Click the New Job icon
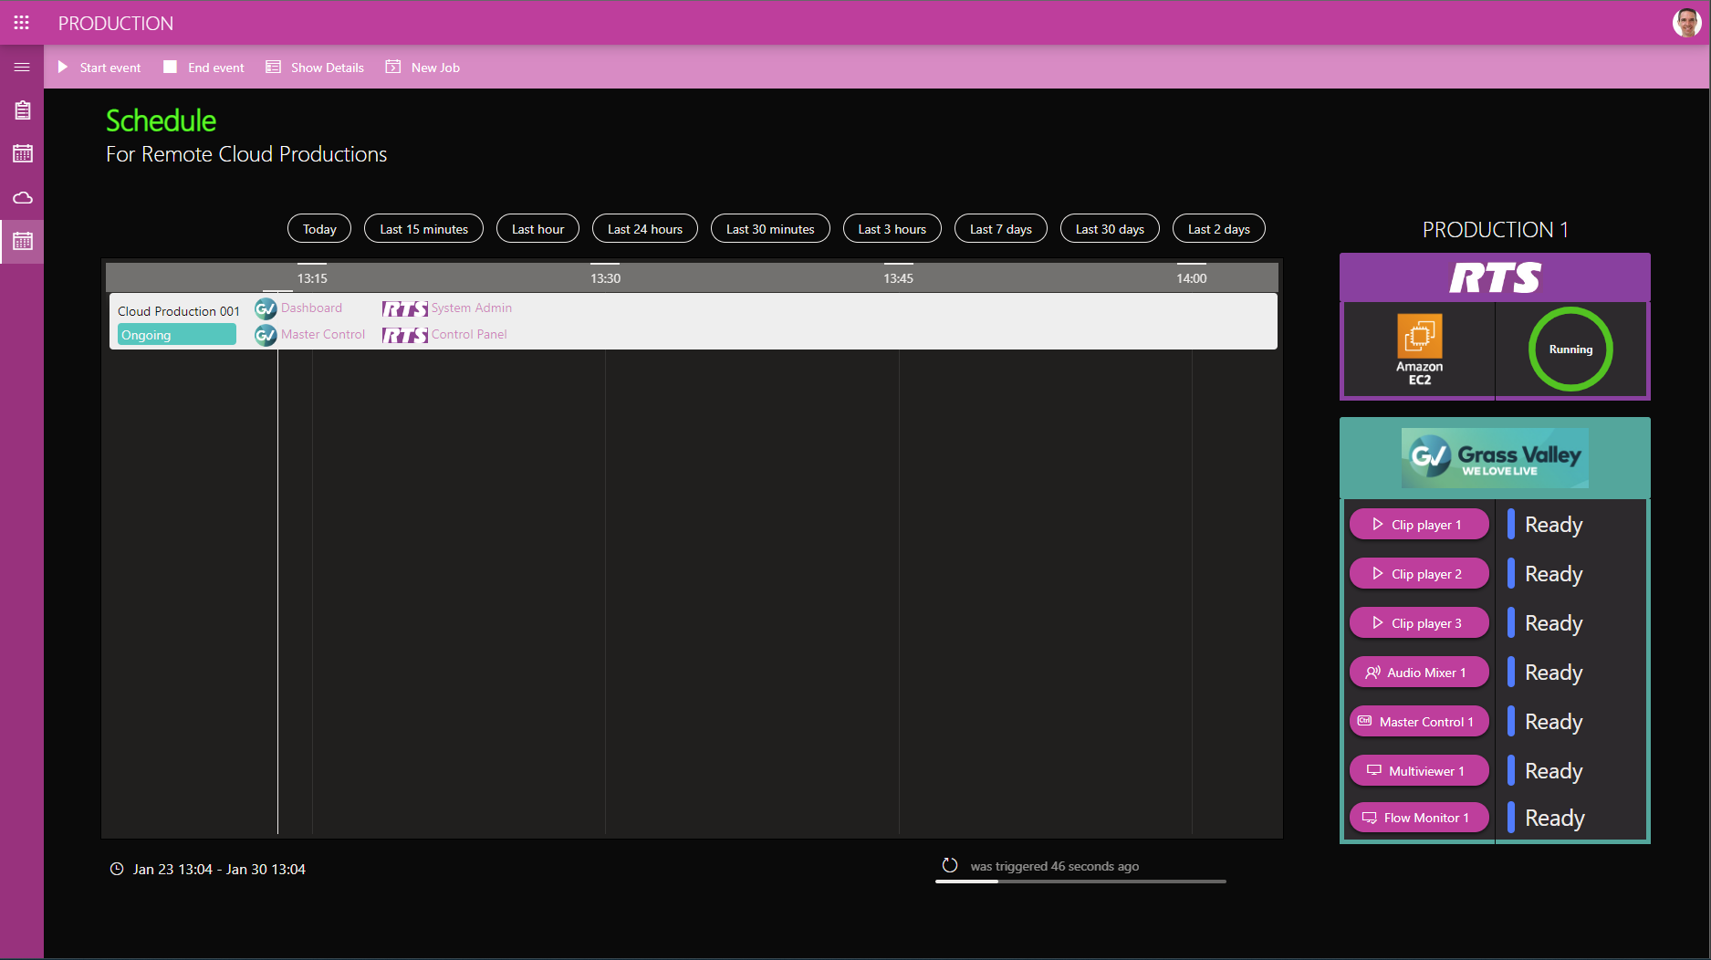The width and height of the screenshot is (1711, 960). (393, 67)
